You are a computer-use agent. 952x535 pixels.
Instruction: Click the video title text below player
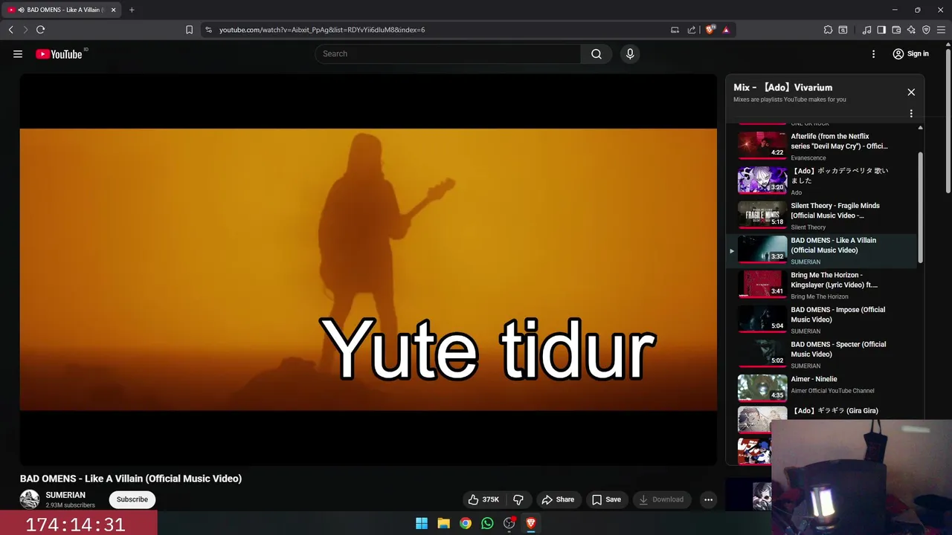[131, 479]
